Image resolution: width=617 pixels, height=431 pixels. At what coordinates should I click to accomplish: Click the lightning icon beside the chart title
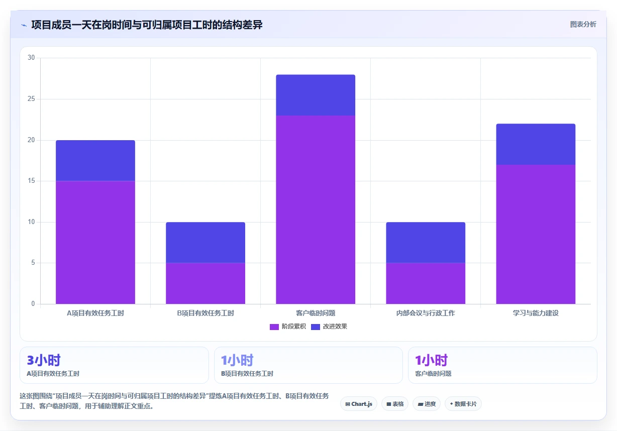[24, 25]
